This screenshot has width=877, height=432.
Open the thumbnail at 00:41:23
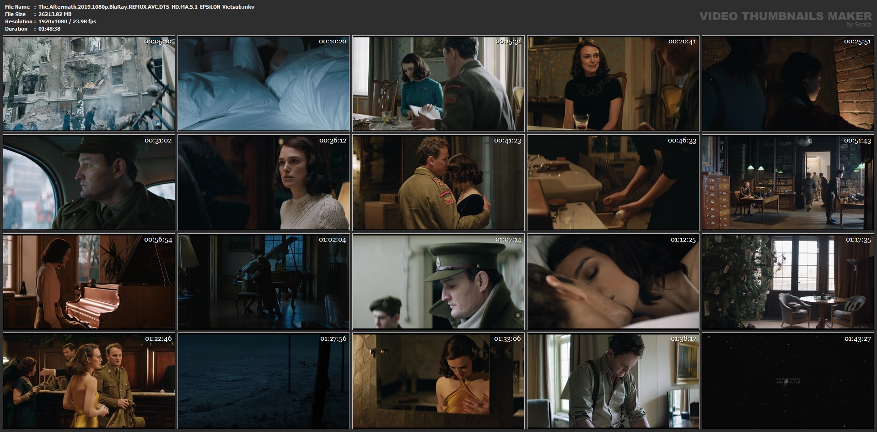(438, 183)
